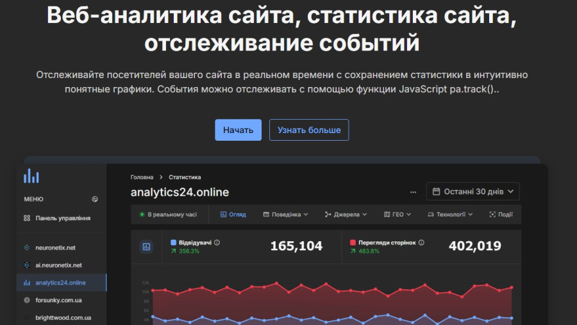Click the МЕНЮ sidebar heading
This screenshot has width=577, height=325.
coord(33,199)
